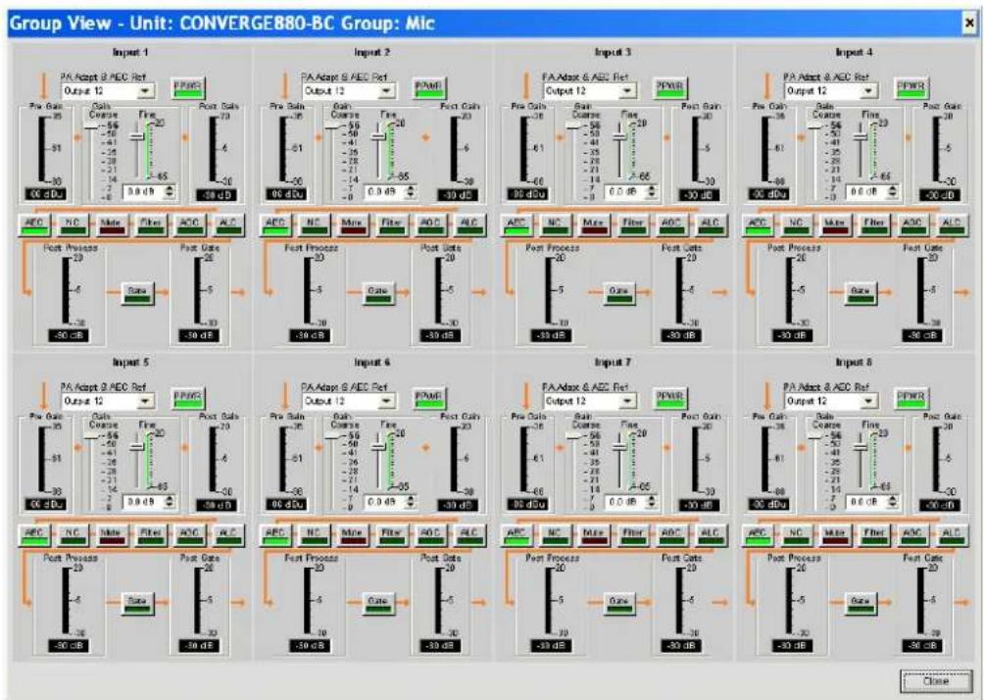Mute Input 4 microphone
The height and width of the screenshot is (700, 984).
835,225
